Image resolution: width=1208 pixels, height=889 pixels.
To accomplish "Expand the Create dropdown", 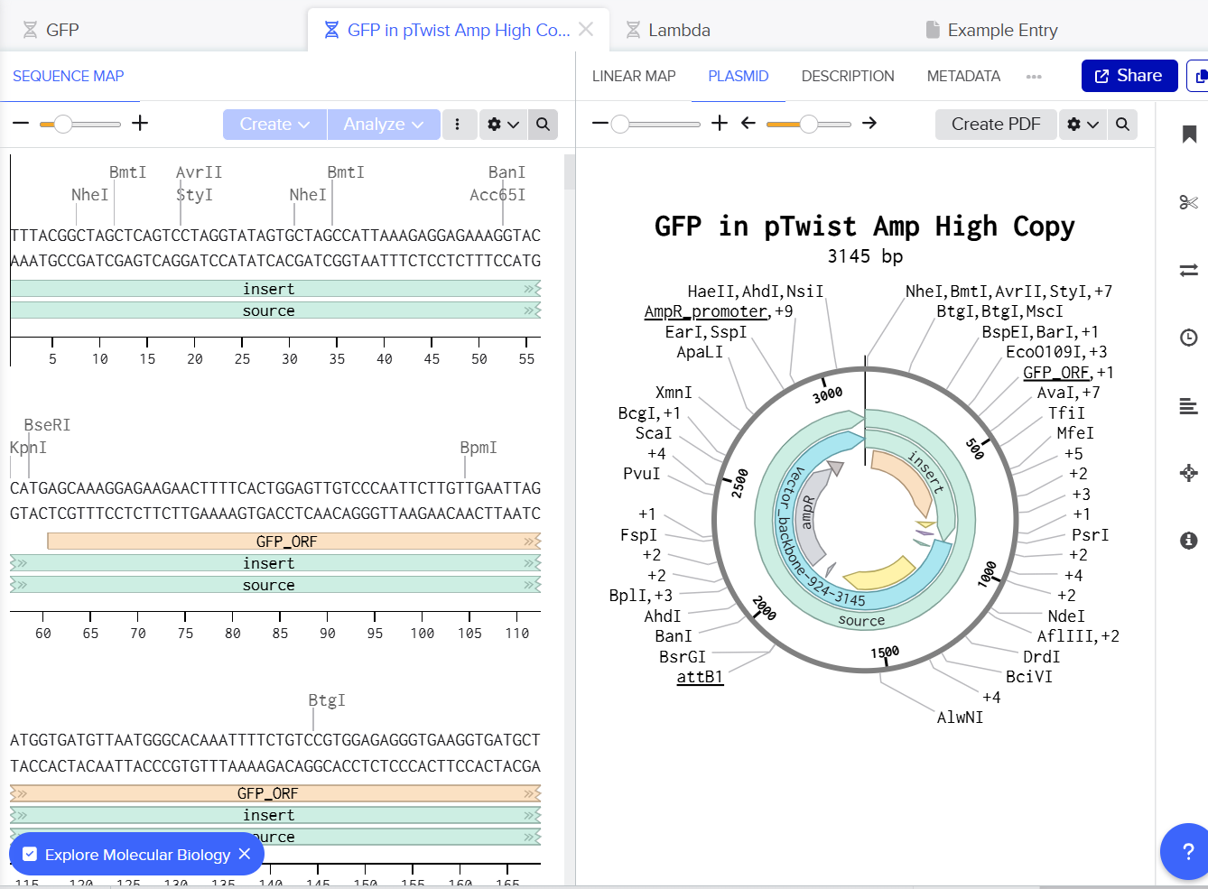I will [x=274, y=125].
